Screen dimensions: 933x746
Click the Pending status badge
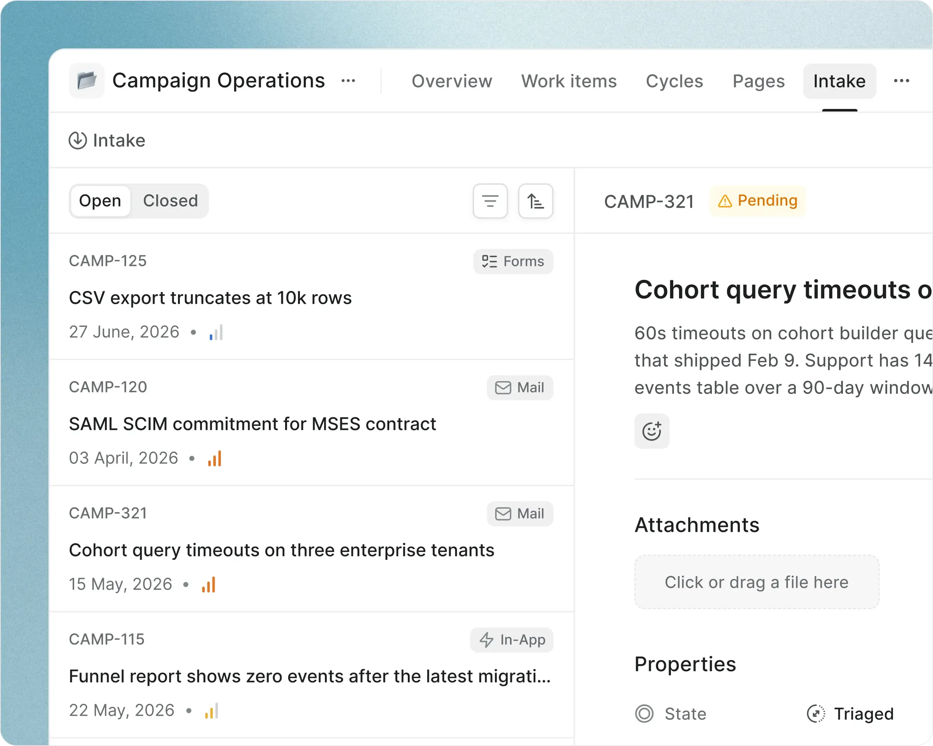pyautogui.click(x=758, y=201)
